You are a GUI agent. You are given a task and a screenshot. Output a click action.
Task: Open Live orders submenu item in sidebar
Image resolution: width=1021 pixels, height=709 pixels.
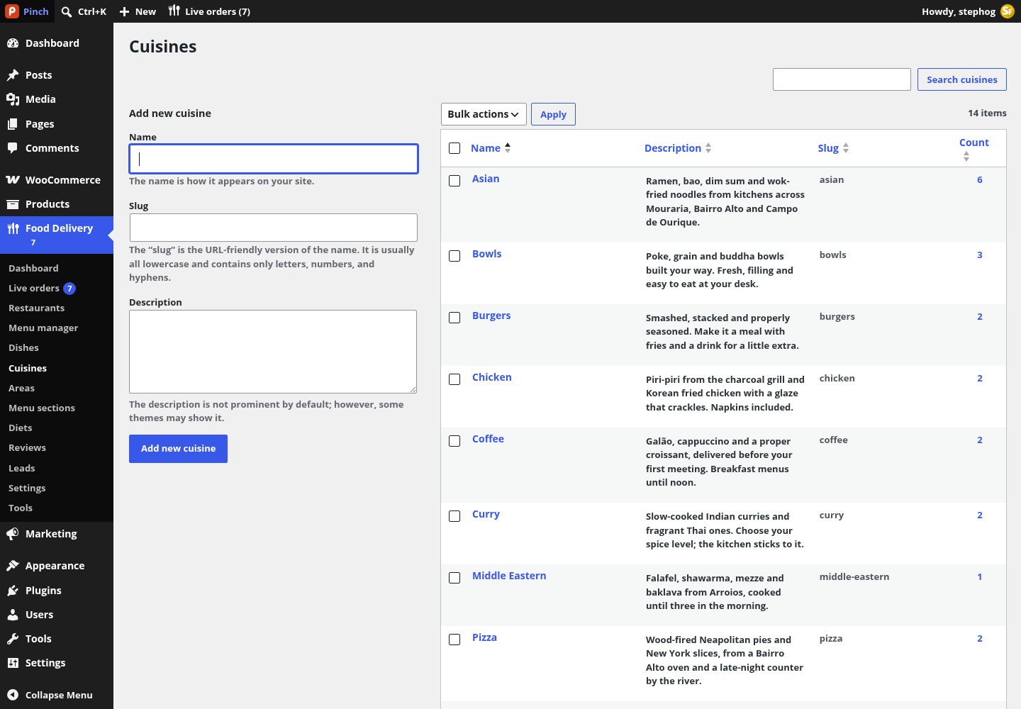click(x=42, y=288)
